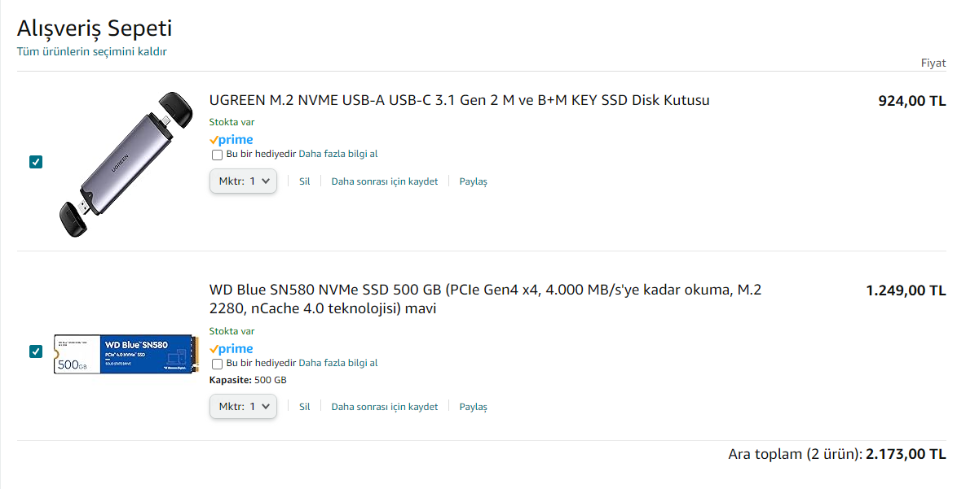Delete the UGREEN enclosure with Sil
Image resolution: width=957 pixels, height=489 pixels.
pyautogui.click(x=304, y=181)
